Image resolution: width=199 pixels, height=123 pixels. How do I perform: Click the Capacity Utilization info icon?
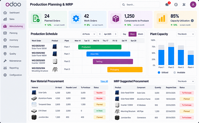point(192,20)
